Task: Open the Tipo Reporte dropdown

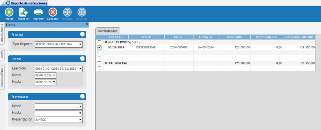Action: click(x=80, y=44)
